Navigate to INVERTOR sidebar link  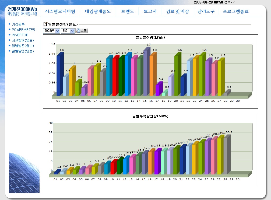coord(20,35)
